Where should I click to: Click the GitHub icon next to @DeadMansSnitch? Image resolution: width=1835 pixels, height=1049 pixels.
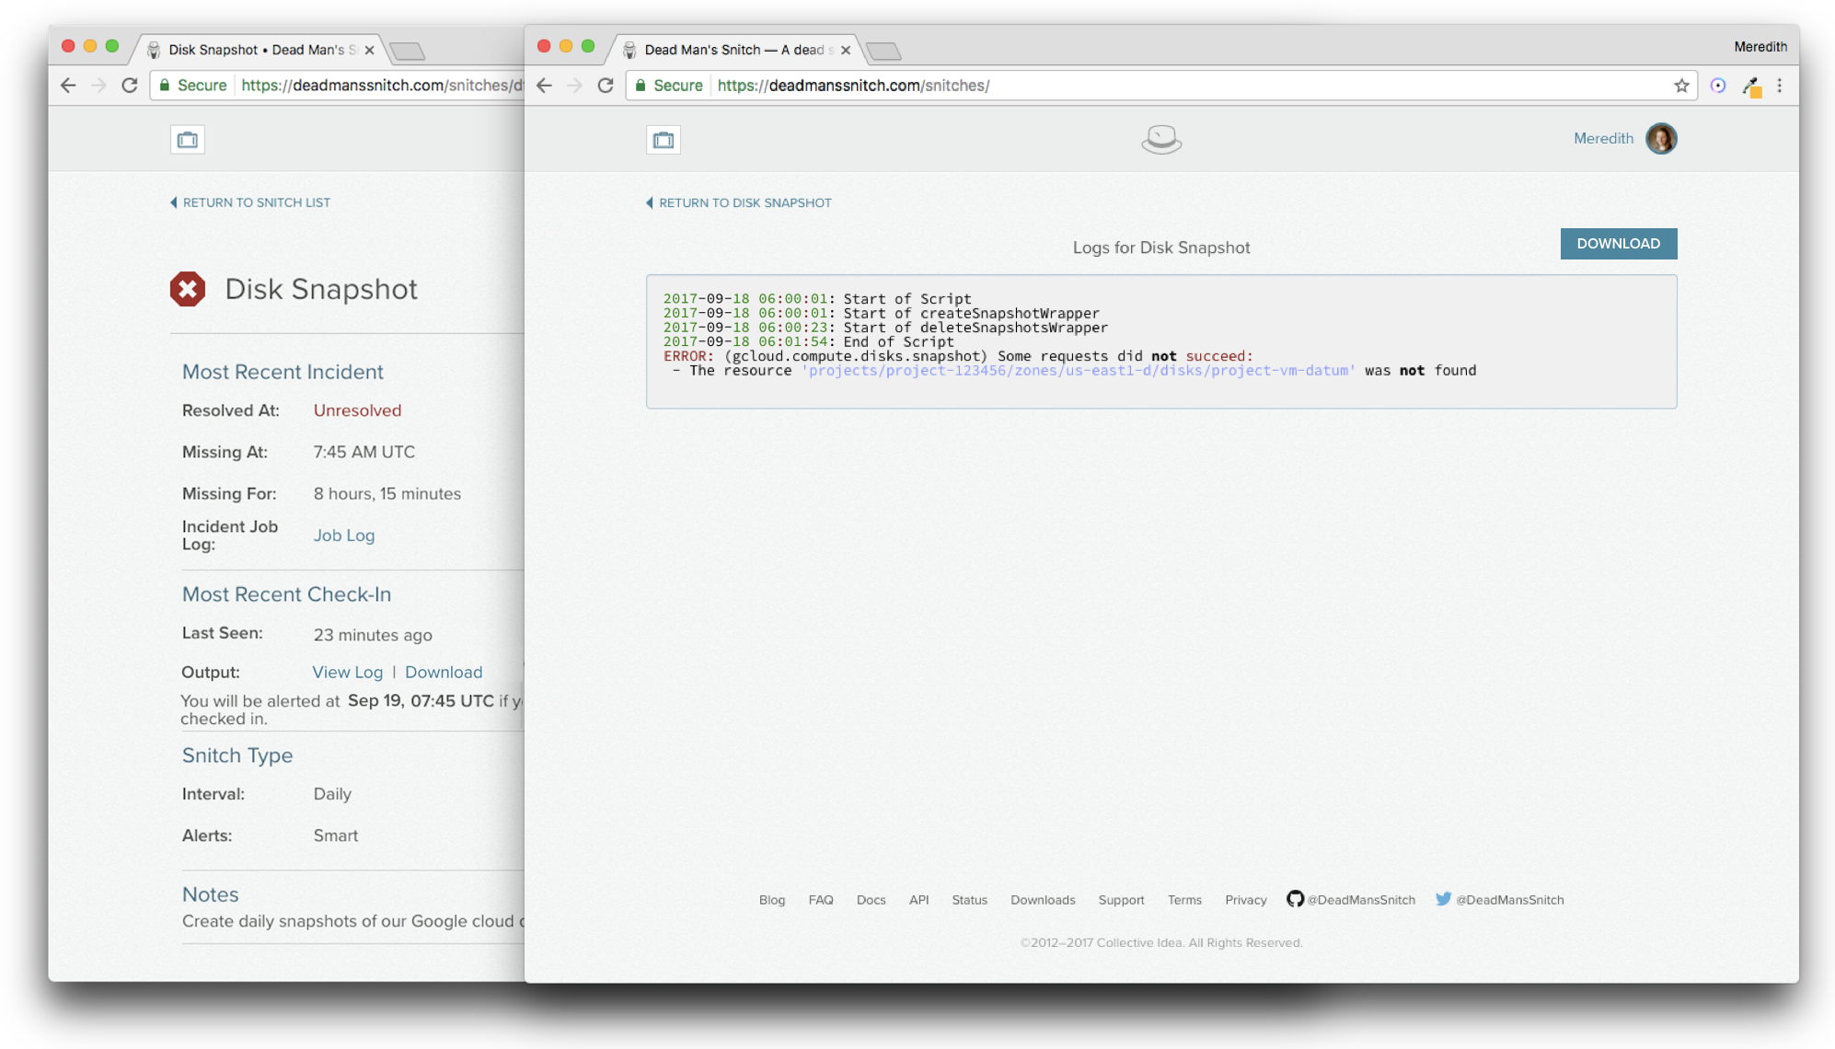click(x=1297, y=899)
